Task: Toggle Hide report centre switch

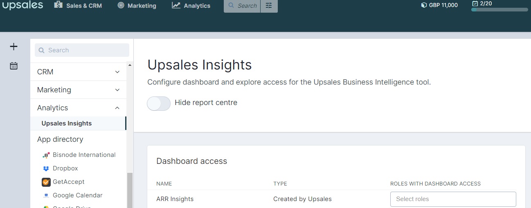Action: point(159,103)
